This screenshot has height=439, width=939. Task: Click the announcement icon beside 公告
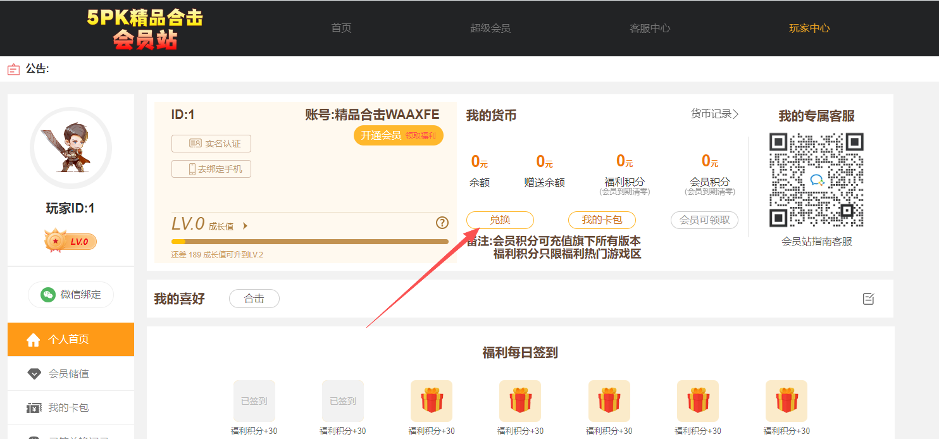[x=13, y=69]
